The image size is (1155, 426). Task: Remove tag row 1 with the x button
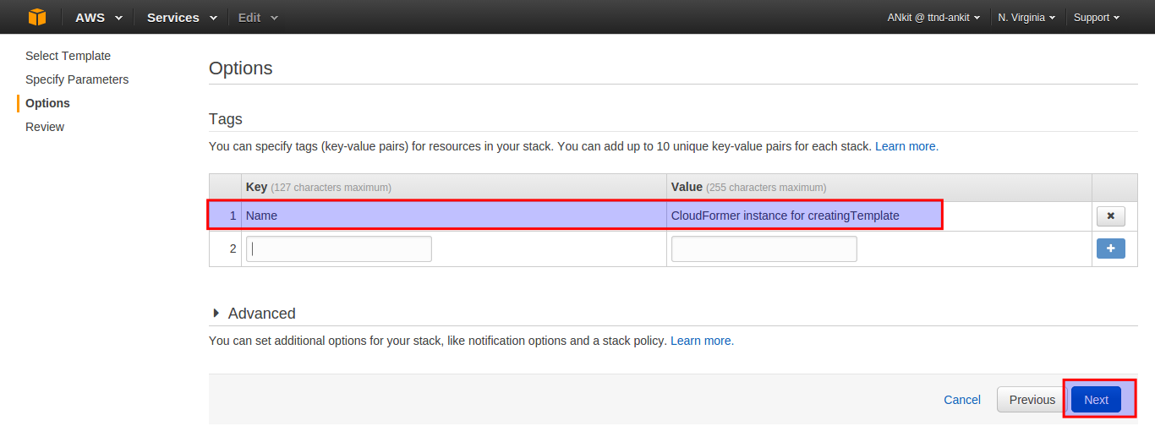click(1110, 216)
